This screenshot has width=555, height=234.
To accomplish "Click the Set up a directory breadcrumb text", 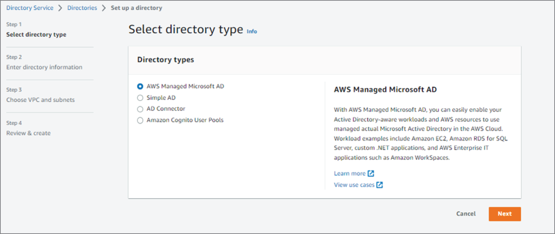I will (x=137, y=8).
